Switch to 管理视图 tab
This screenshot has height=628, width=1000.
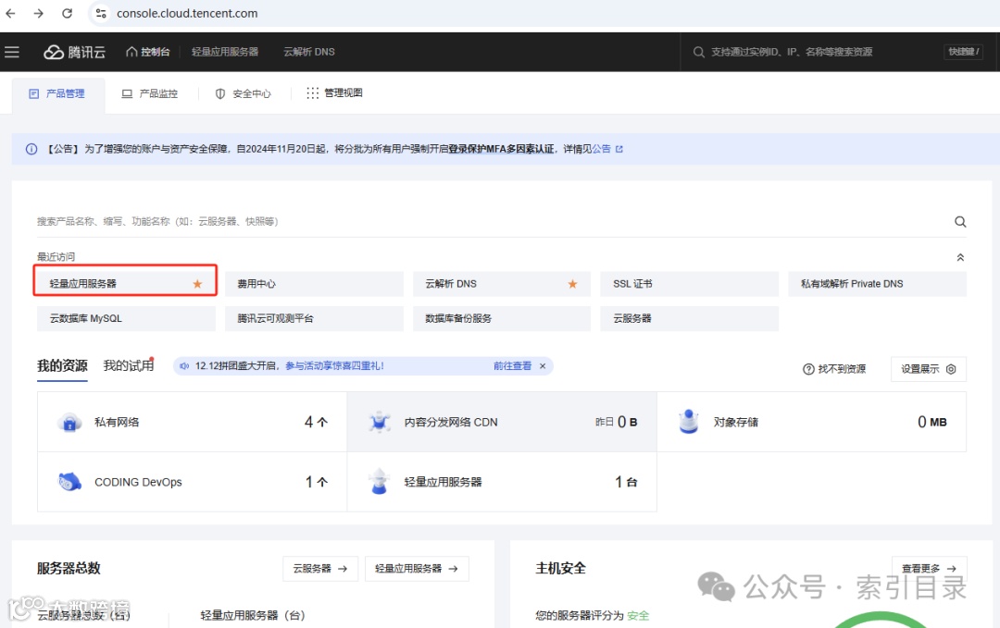tap(335, 93)
